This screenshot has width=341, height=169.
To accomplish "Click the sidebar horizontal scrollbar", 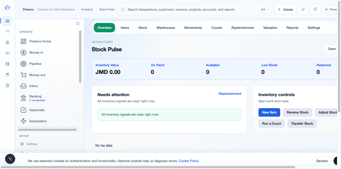I will coord(47,130).
